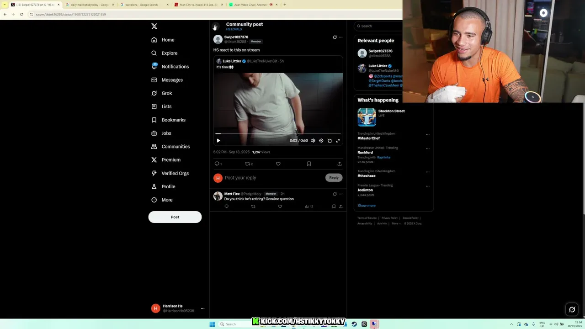Bookmark the main post
The height and width of the screenshot is (329, 585).
[x=309, y=164]
